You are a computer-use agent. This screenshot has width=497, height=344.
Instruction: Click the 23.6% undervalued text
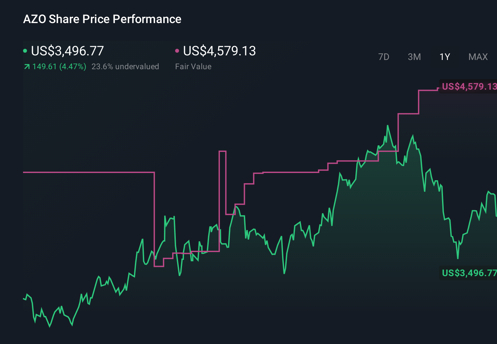point(125,67)
